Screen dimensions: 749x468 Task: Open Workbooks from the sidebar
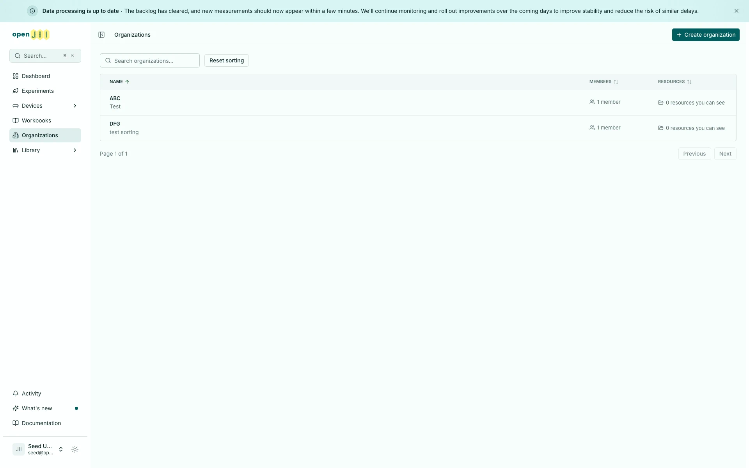click(45, 121)
